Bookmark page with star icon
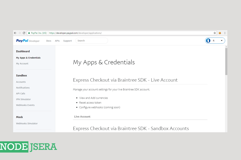The height and width of the screenshot is (160, 241). [215, 33]
